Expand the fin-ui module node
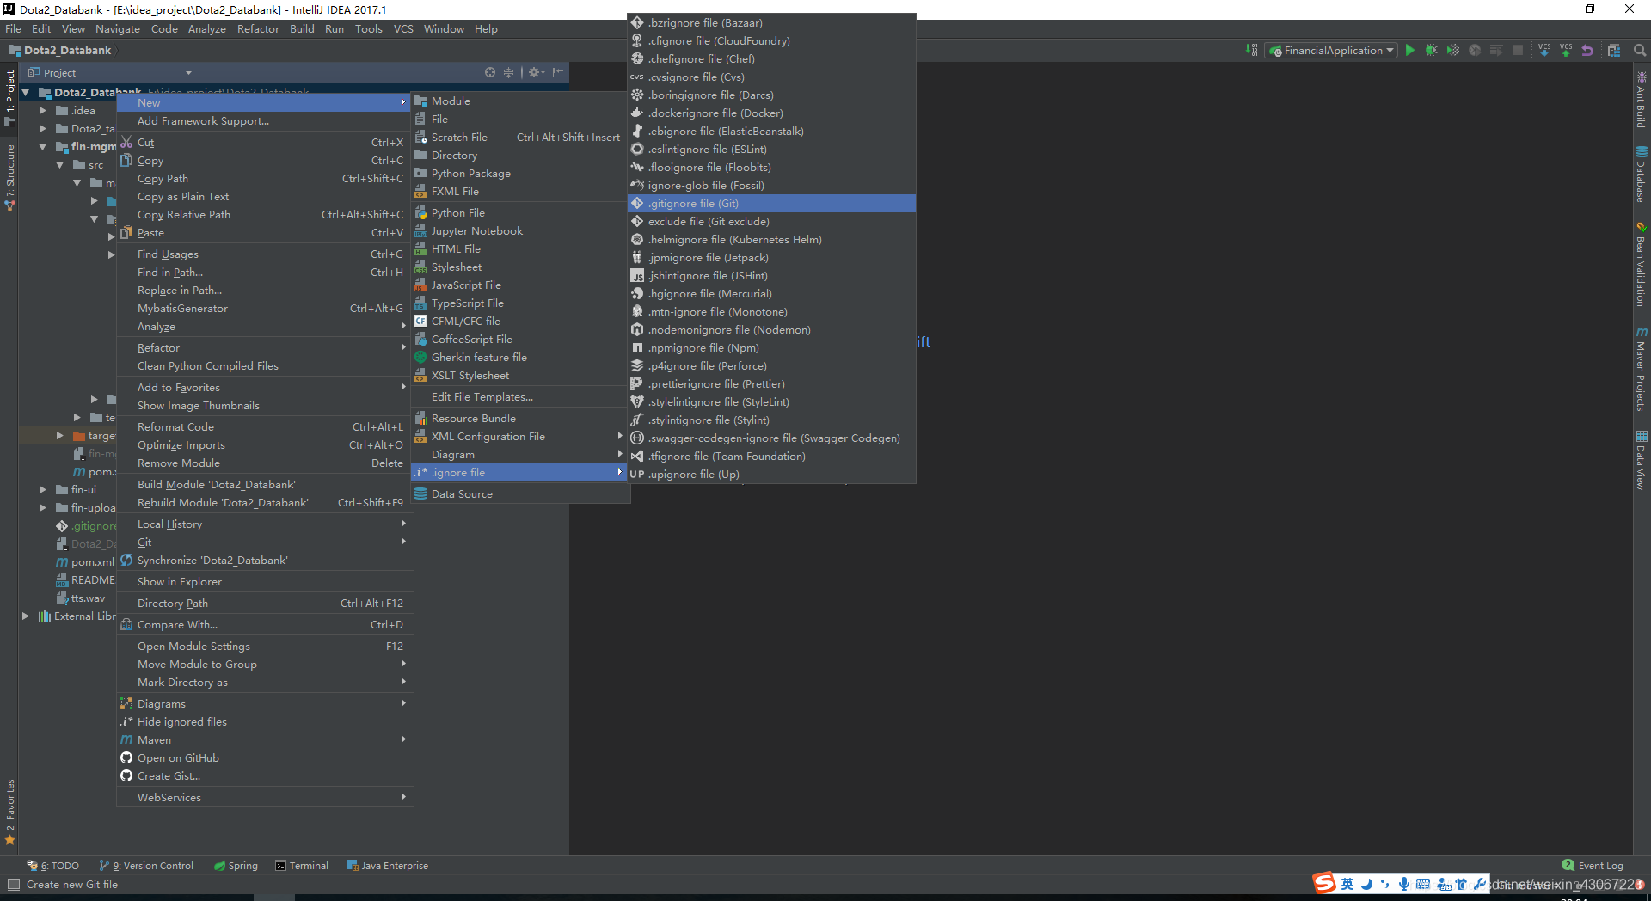Screen dimensions: 1651x901 click(42, 490)
